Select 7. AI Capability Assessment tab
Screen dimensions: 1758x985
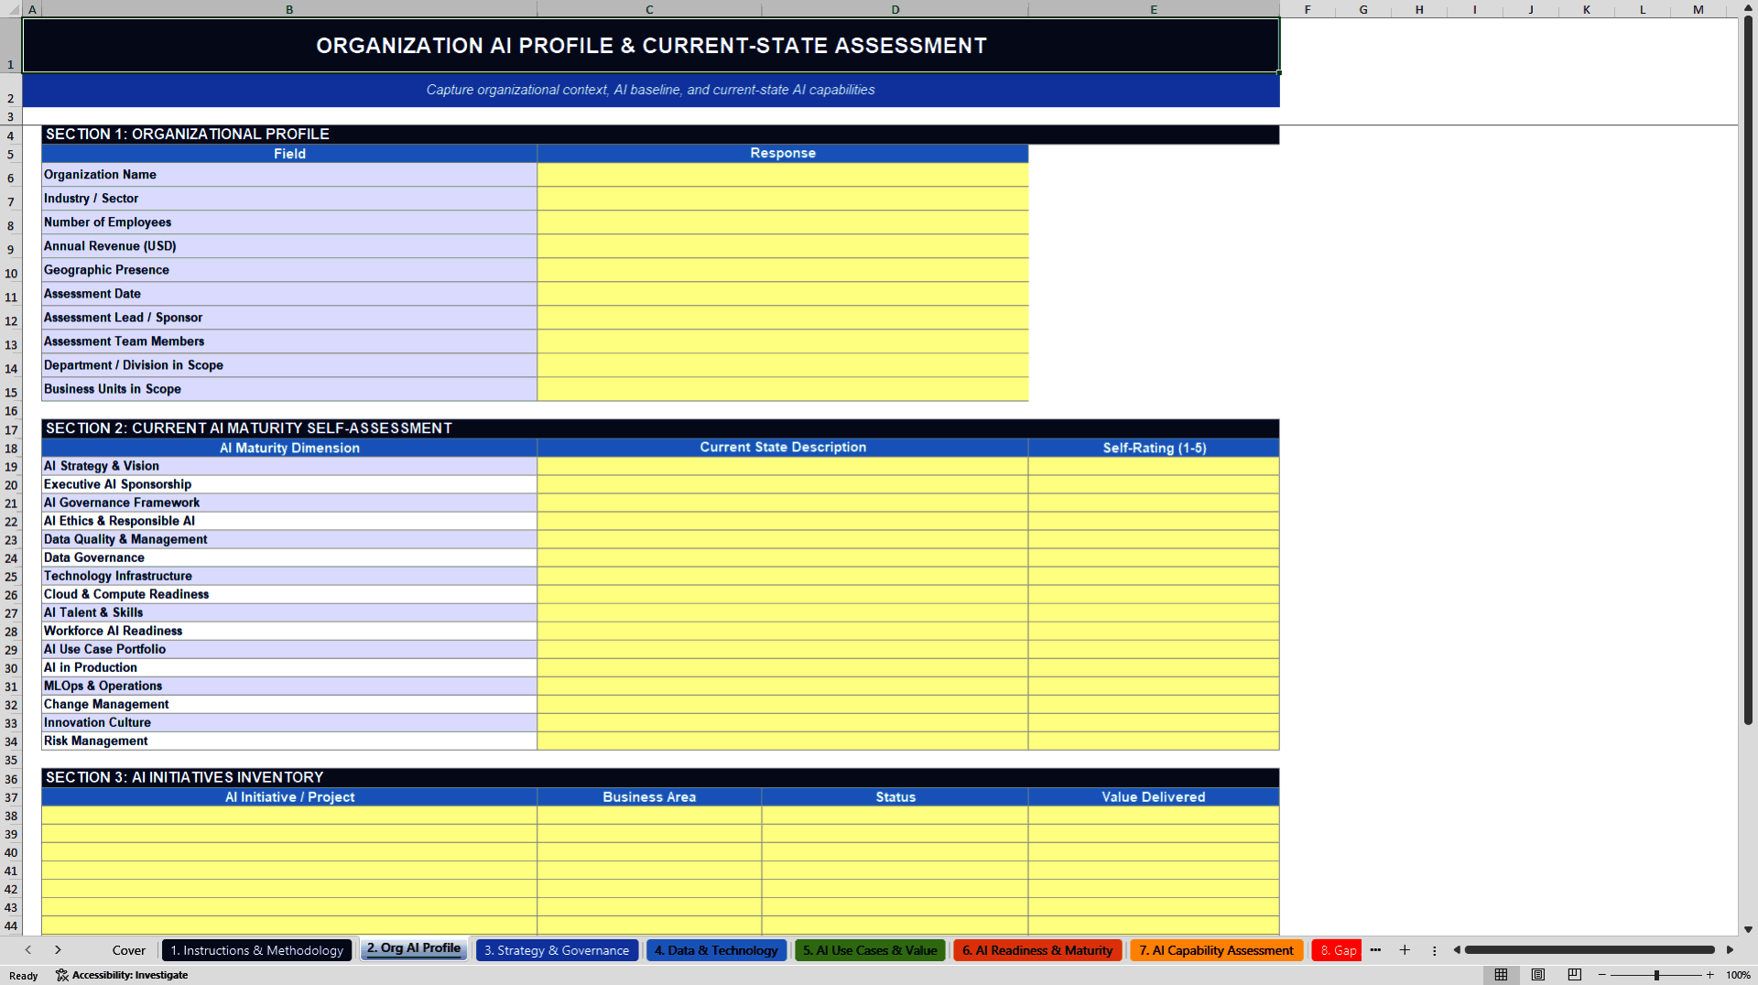click(x=1216, y=950)
